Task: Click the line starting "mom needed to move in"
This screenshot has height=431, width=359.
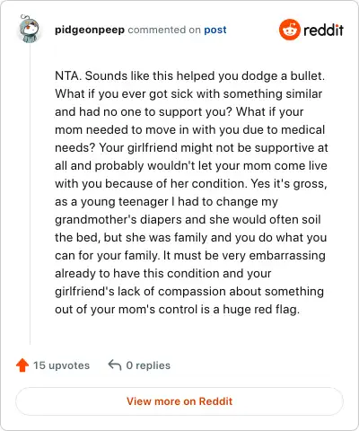Action: point(189,130)
